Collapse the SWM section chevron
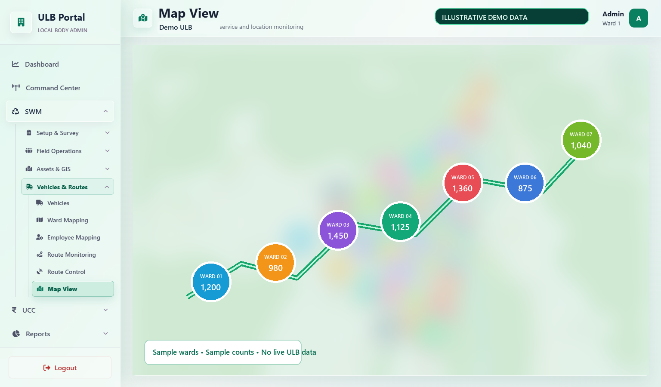661x387 pixels. click(105, 111)
